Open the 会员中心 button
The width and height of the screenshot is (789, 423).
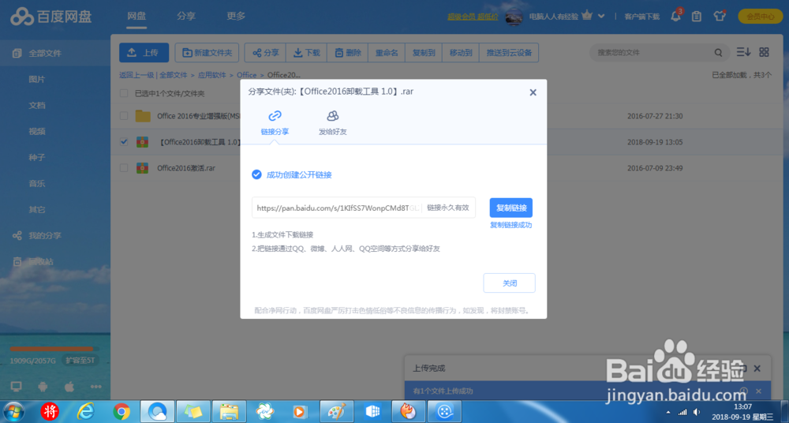pyautogui.click(x=761, y=16)
